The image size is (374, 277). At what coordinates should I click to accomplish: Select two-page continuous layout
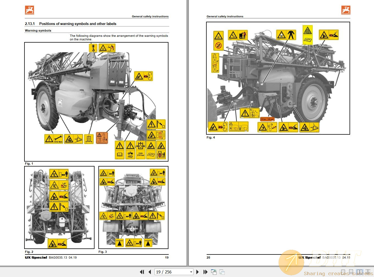click(368, 272)
